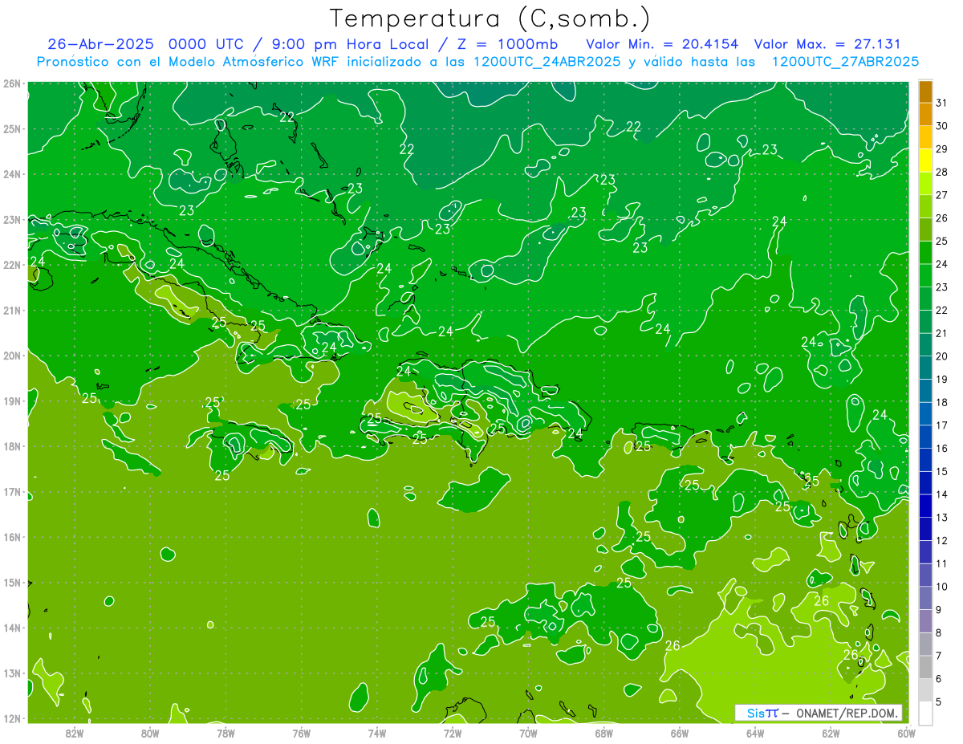
Task: Click the '19N' latitude axis label
Action: click(12, 400)
